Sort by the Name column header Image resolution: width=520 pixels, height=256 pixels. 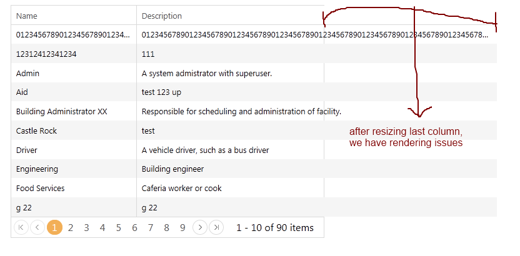click(x=27, y=16)
